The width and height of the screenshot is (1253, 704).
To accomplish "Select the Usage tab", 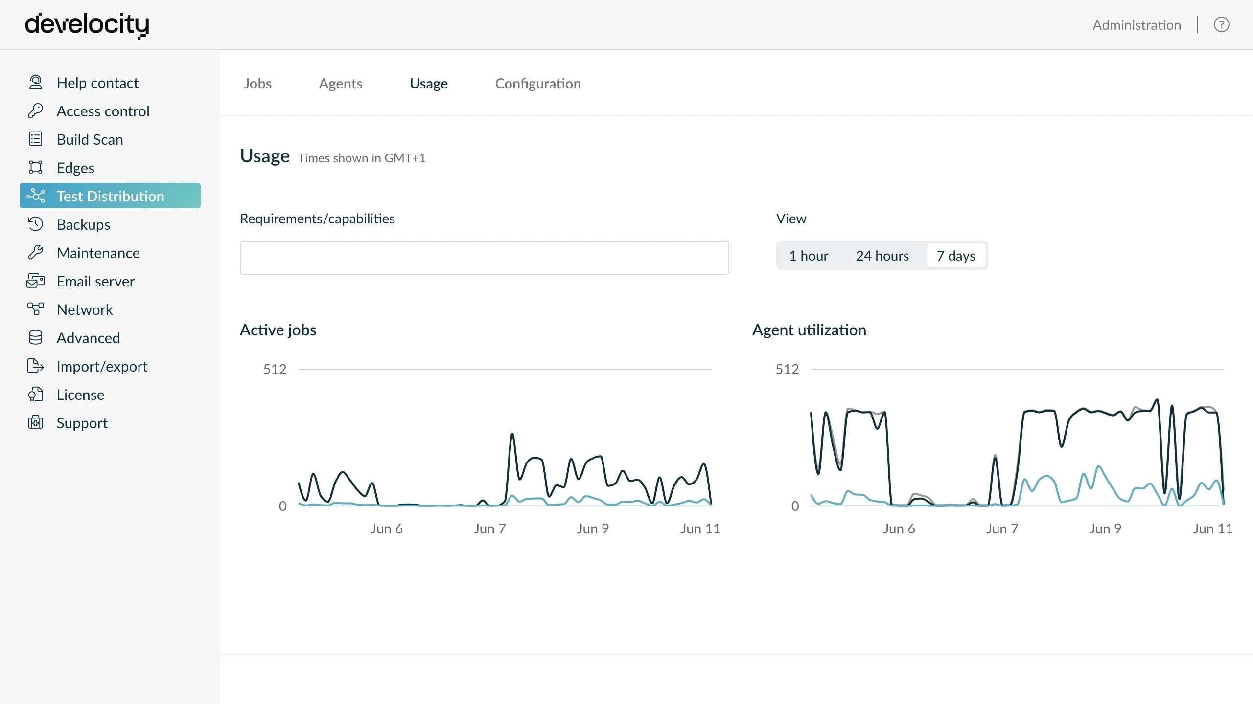I will [x=429, y=84].
